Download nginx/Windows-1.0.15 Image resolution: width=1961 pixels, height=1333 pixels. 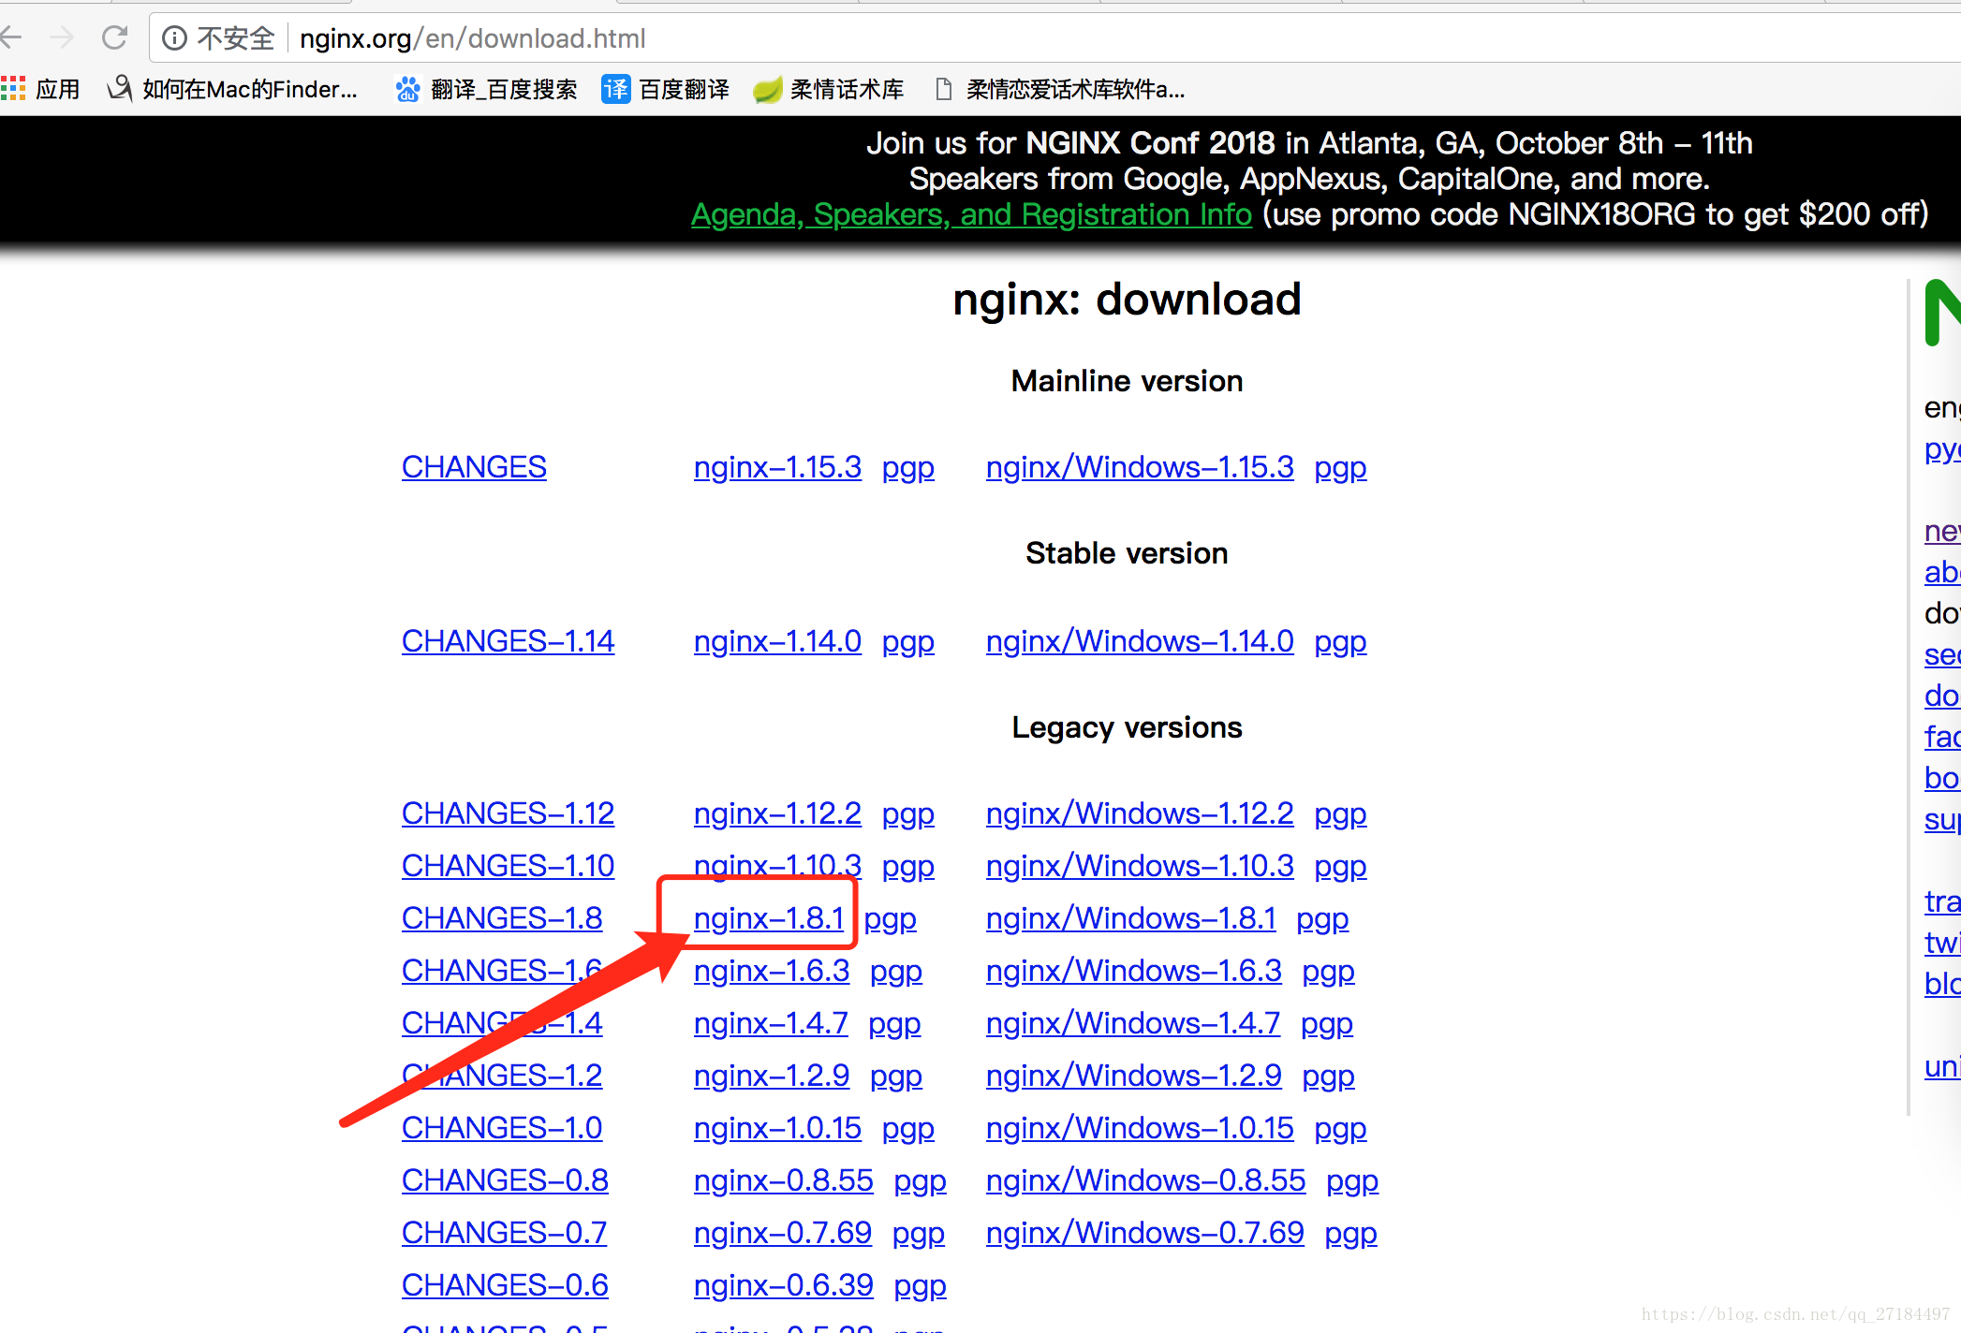pyautogui.click(x=1140, y=1128)
